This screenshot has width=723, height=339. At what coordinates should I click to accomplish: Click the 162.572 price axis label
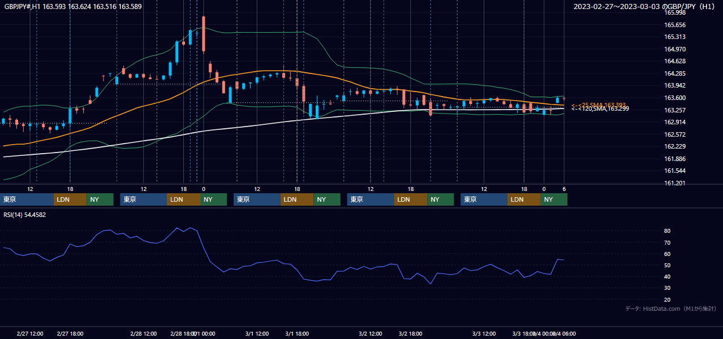click(x=675, y=134)
